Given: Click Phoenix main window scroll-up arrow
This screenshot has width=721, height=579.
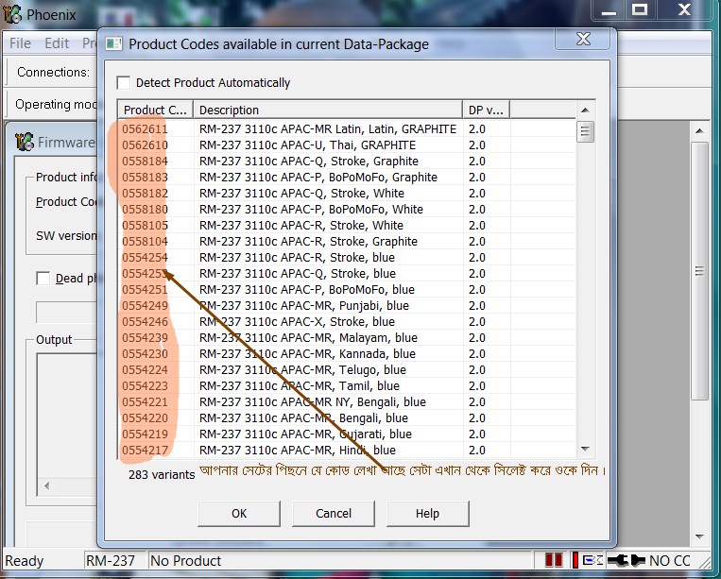Looking at the screenshot, I should coord(699,131).
